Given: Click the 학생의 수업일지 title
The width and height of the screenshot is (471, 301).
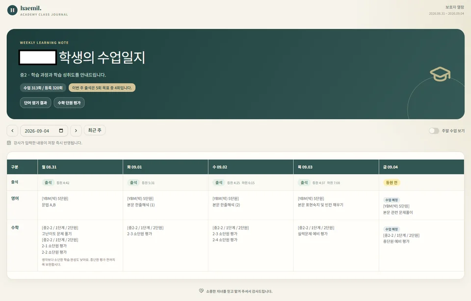Looking at the screenshot, I should click(102, 57).
